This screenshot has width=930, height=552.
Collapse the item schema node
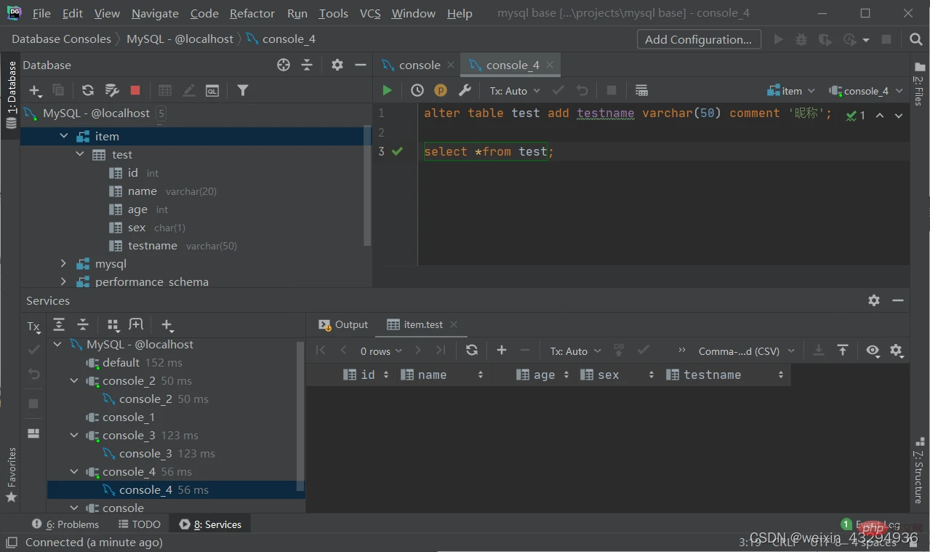63,136
